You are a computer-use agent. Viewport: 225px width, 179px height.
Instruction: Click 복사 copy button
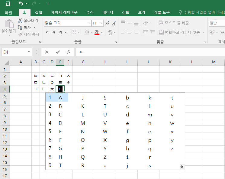[x=24, y=28]
